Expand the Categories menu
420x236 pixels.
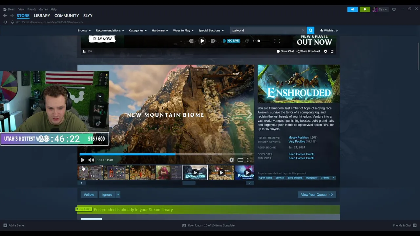(x=138, y=30)
